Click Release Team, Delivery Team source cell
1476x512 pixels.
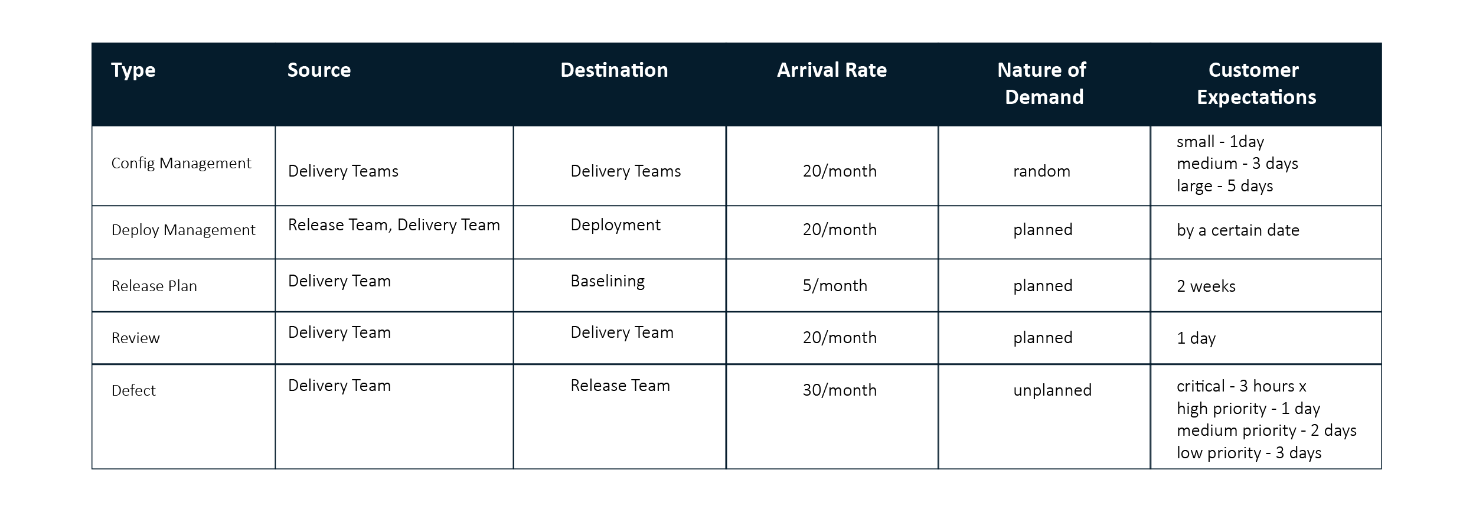tap(394, 225)
